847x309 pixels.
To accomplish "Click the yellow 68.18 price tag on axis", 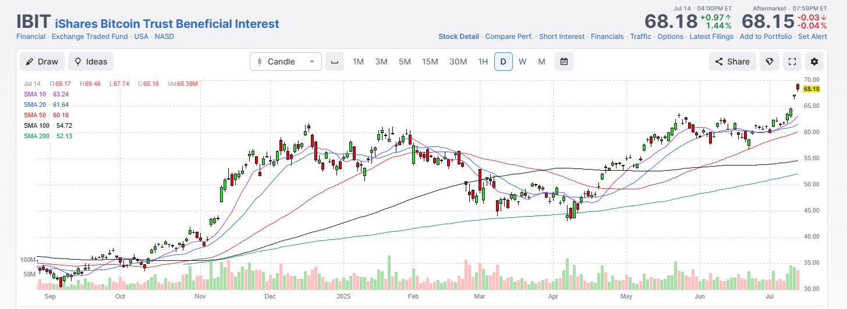I will click(x=811, y=89).
